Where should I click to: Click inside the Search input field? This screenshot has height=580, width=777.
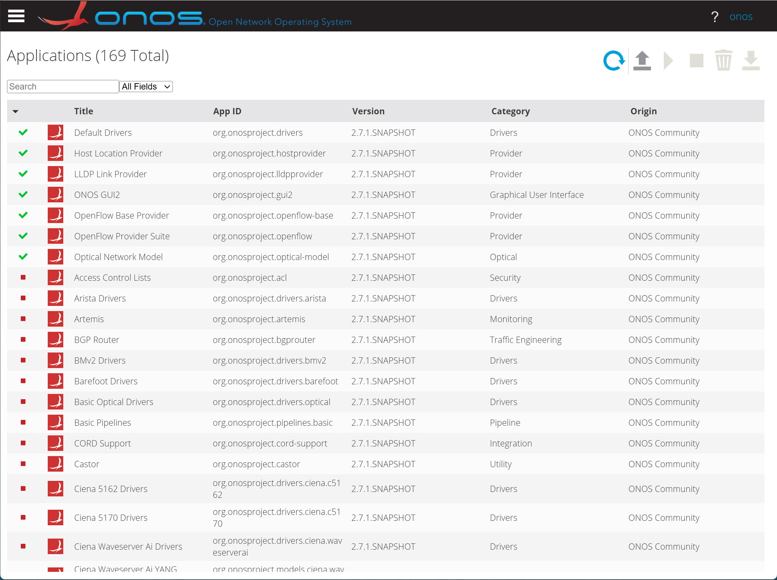pyautogui.click(x=62, y=86)
